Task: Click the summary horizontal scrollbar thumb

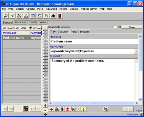Action: tap(94, 103)
